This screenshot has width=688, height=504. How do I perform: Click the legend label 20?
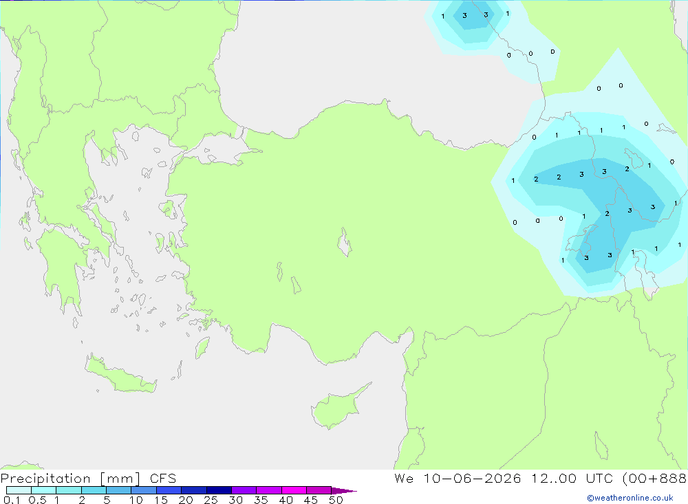[x=186, y=500]
